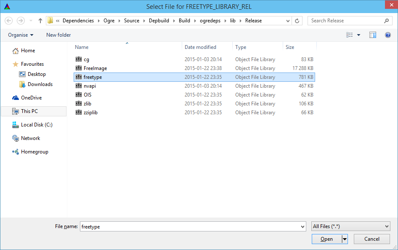Open the All Files file type filter
This screenshot has height=250, width=398.
tap(350, 226)
